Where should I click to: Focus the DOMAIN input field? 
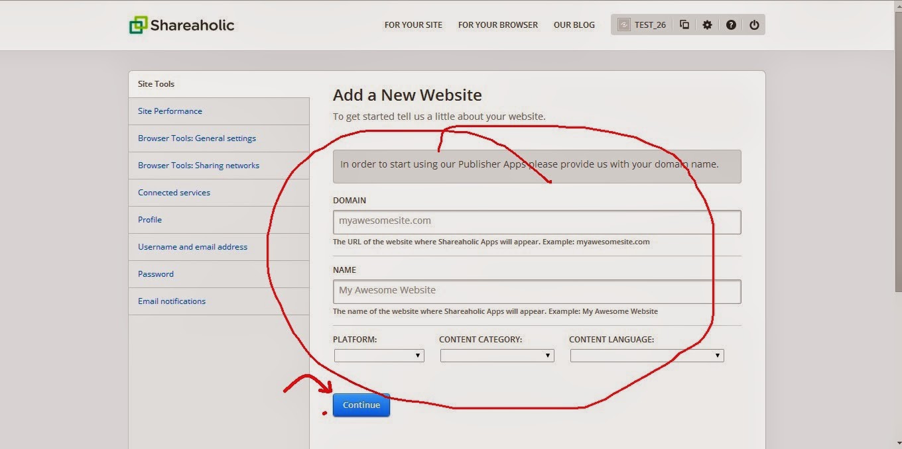pos(537,222)
